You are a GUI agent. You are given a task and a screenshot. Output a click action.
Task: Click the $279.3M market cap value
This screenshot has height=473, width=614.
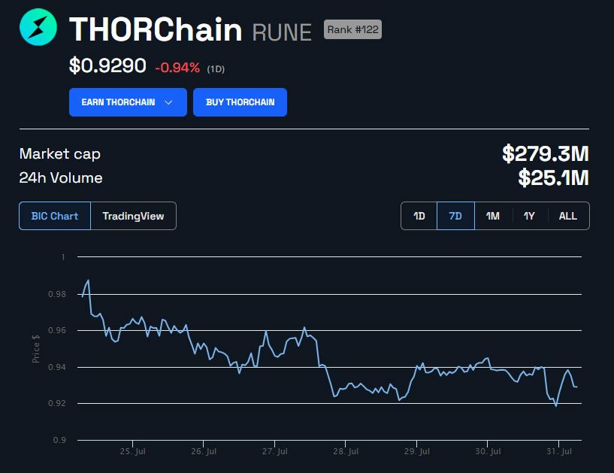coord(546,153)
